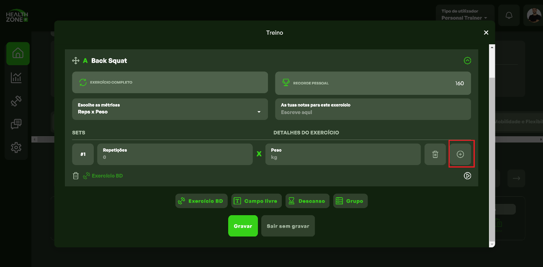Viewport: 543px width, 267px height.
Task: Toggle Exercício Completo
Action: [x=170, y=82]
